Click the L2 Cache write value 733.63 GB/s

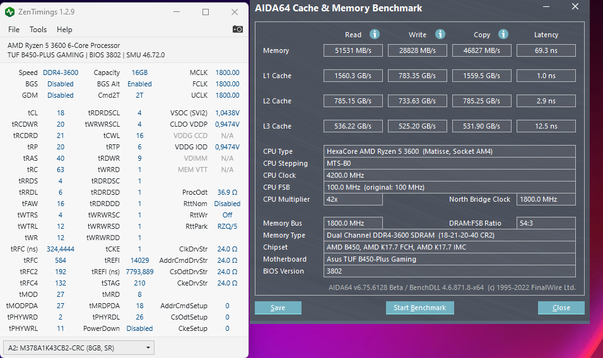click(x=418, y=101)
